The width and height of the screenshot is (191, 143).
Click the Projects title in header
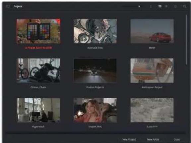coord(18,6)
